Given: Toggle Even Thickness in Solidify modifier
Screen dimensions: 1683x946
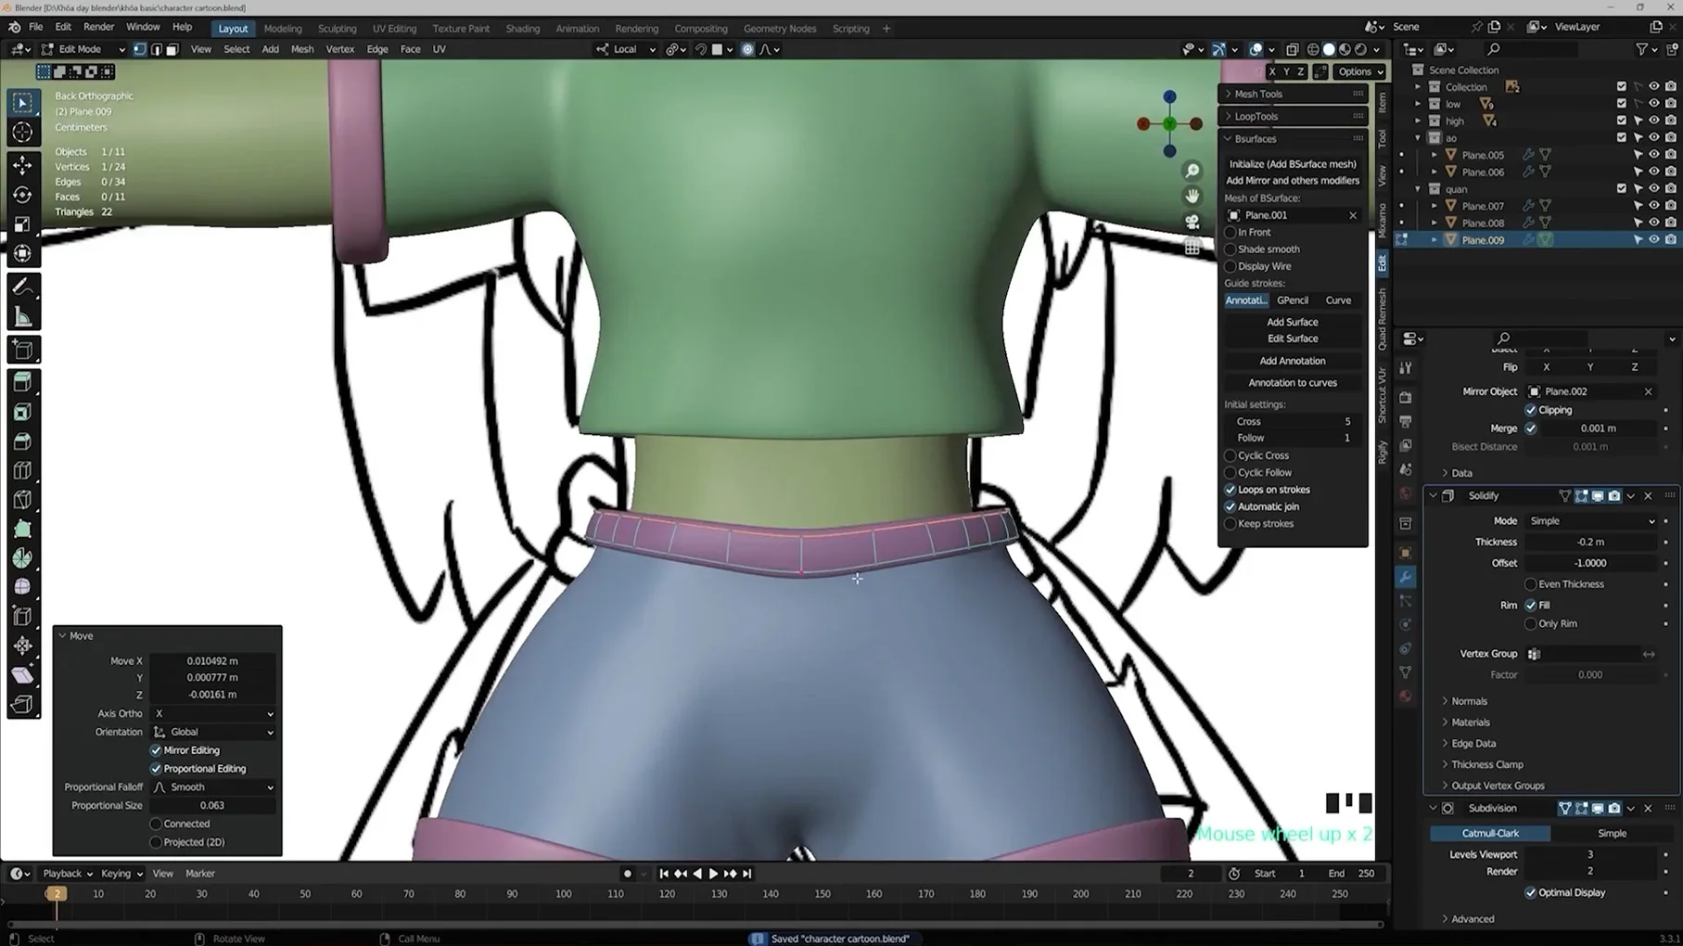Looking at the screenshot, I should (1531, 584).
